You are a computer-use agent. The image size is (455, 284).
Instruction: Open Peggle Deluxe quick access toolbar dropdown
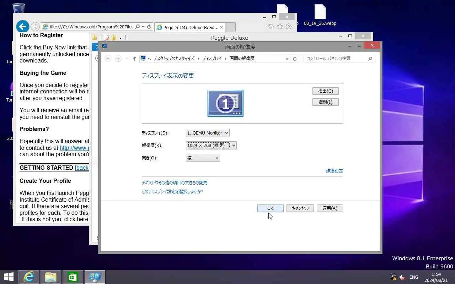(x=121, y=38)
